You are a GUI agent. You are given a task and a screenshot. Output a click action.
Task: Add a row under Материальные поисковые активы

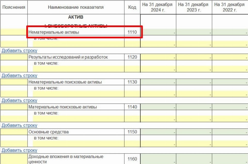[19, 125]
